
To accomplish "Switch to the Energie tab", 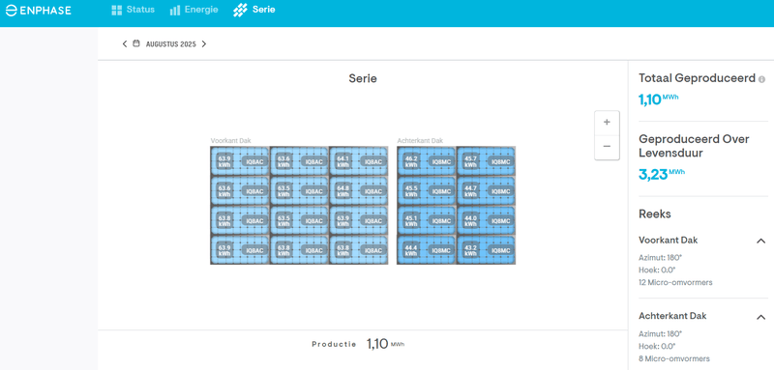I will coord(193,10).
